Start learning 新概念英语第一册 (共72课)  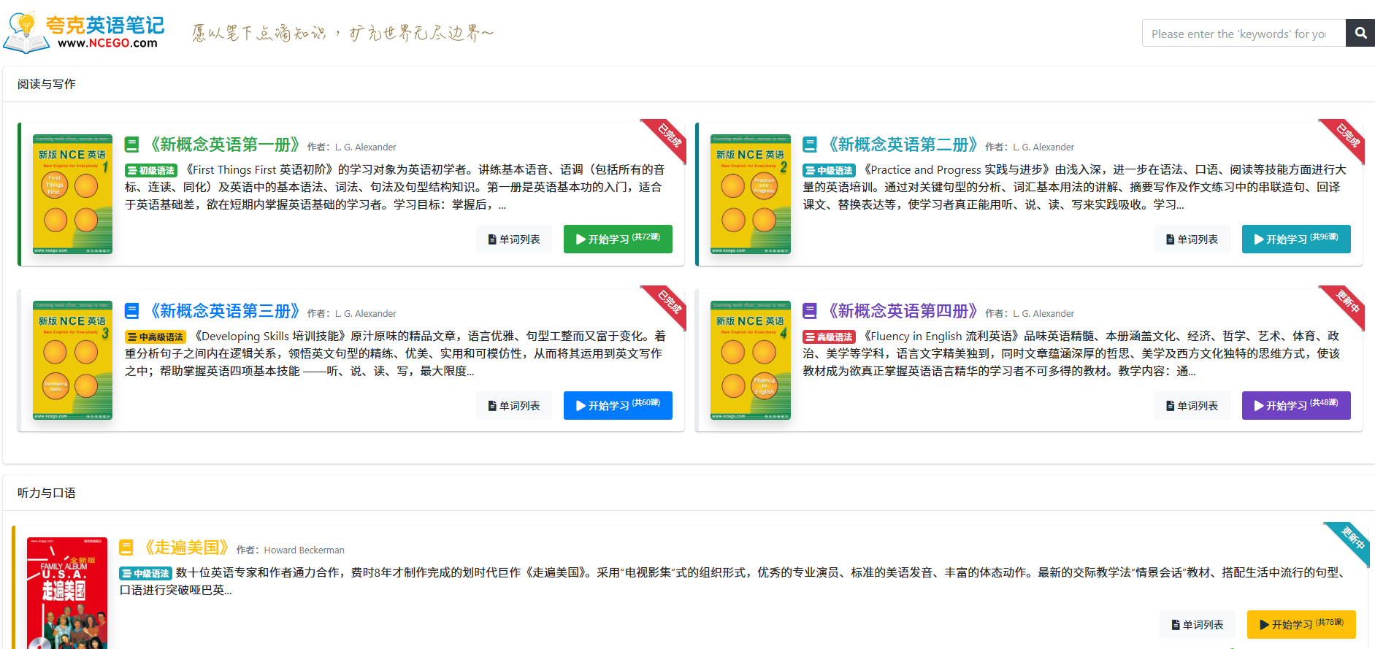click(x=617, y=239)
